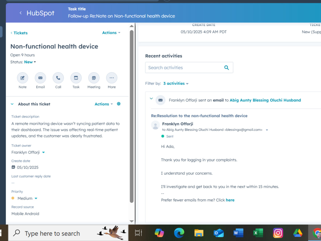This screenshot has height=241, width=321.
Task: Open Instagram from taskbar
Action: click(x=278, y=233)
